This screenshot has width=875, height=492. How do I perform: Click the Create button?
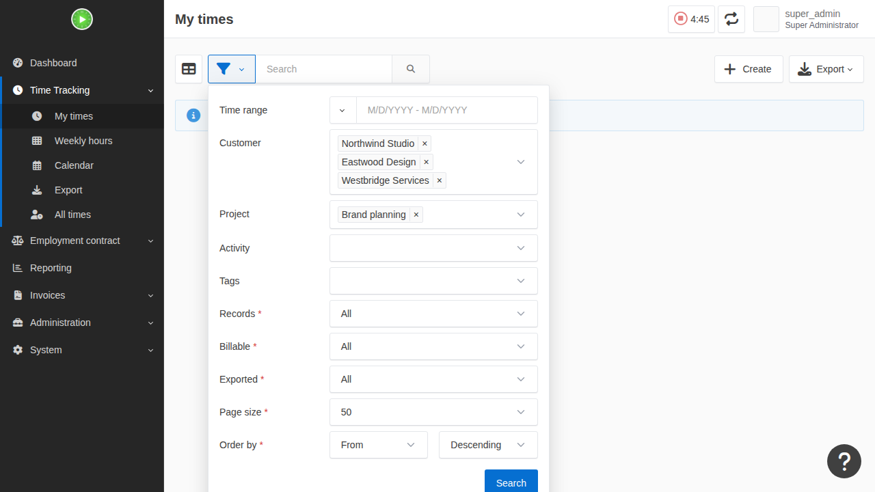749,69
